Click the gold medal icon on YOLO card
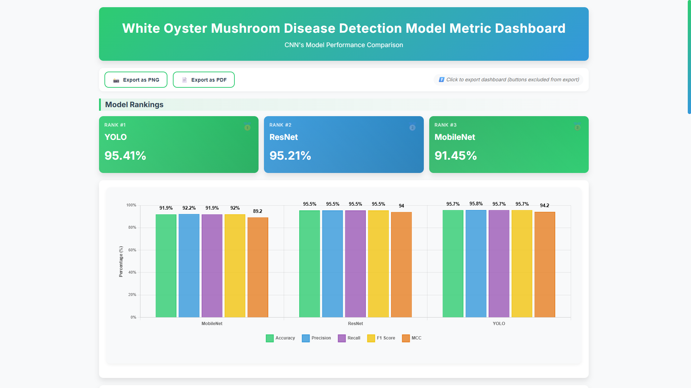Viewport: 691px width, 388px height. point(247,127)
